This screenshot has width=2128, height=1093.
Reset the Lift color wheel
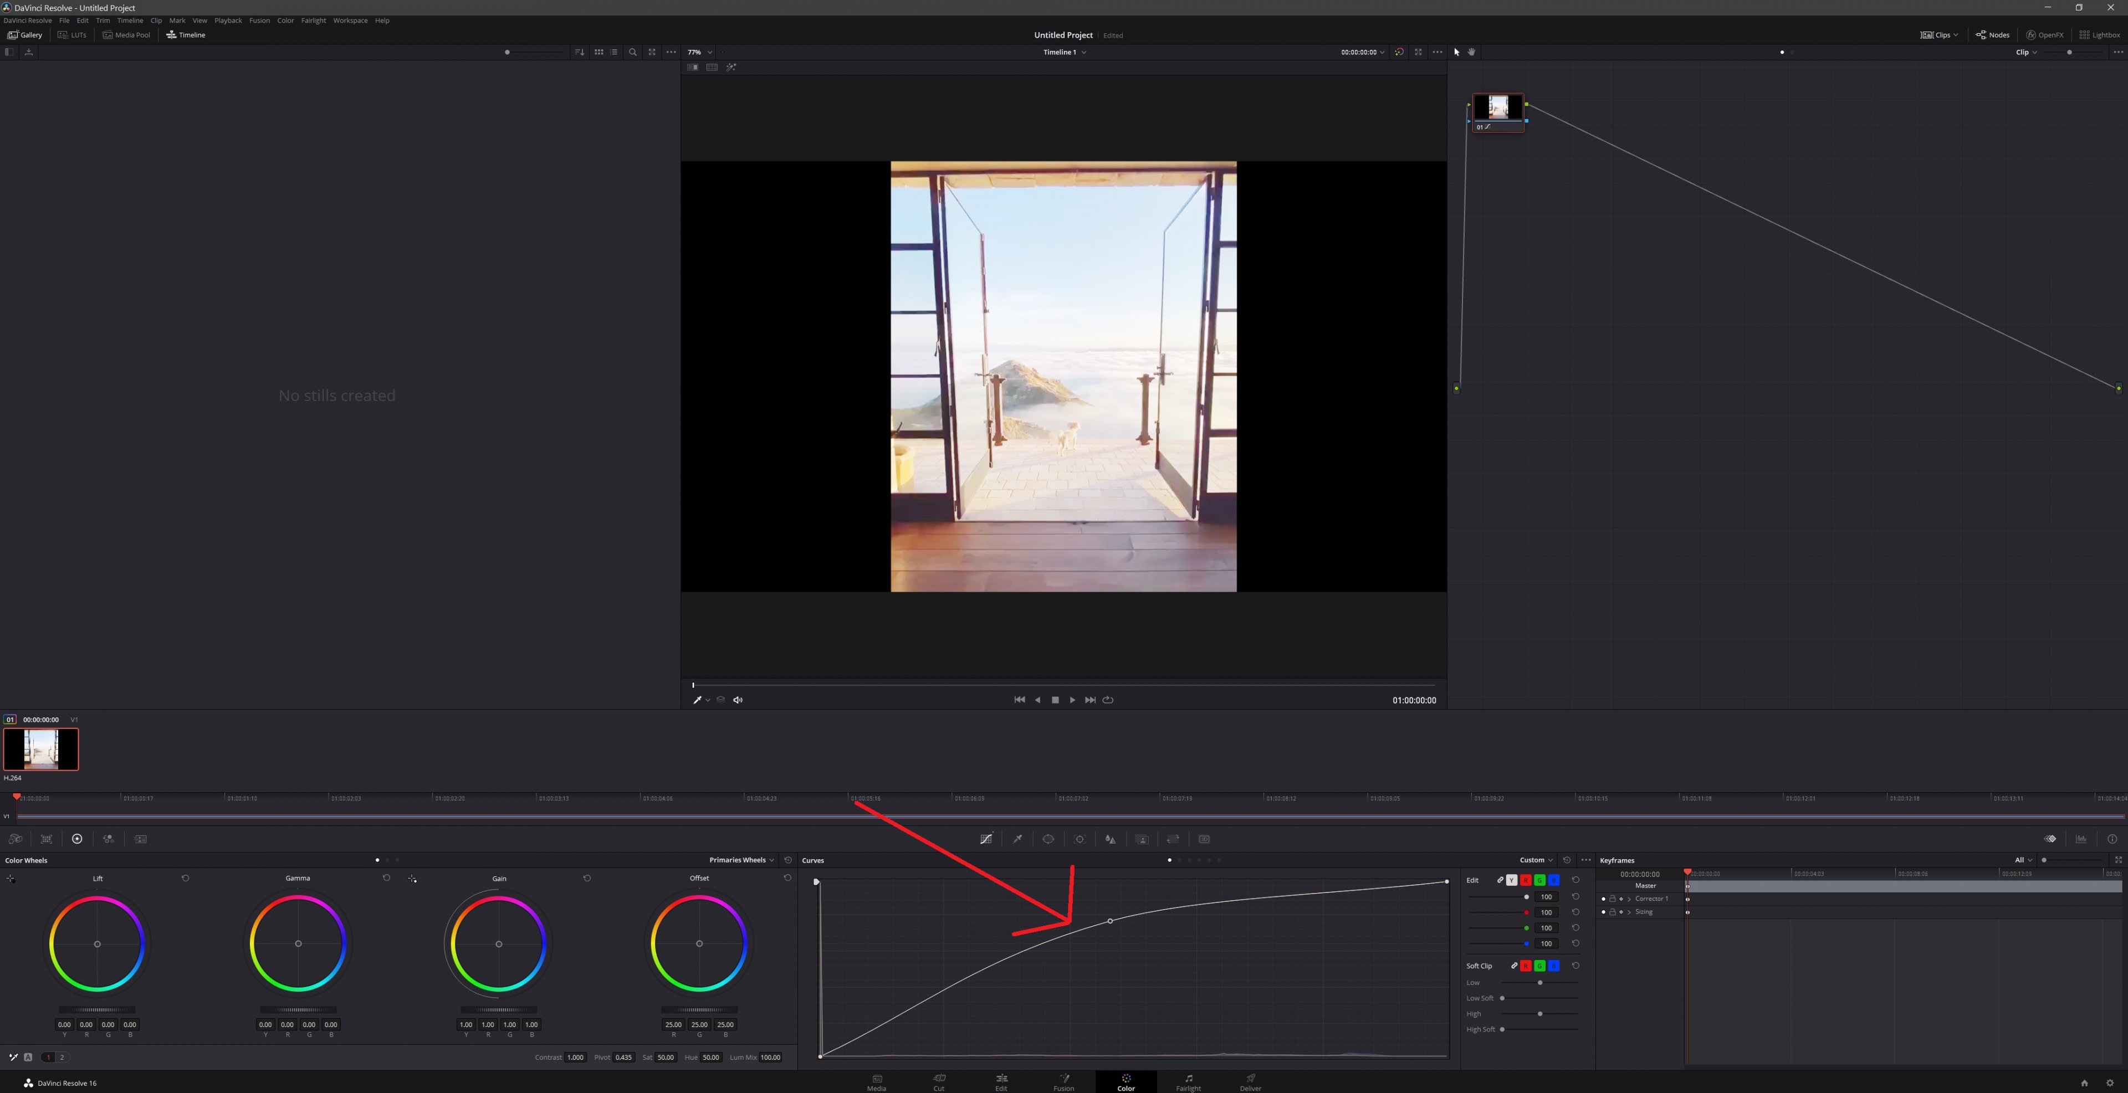(x=185, y=879)
